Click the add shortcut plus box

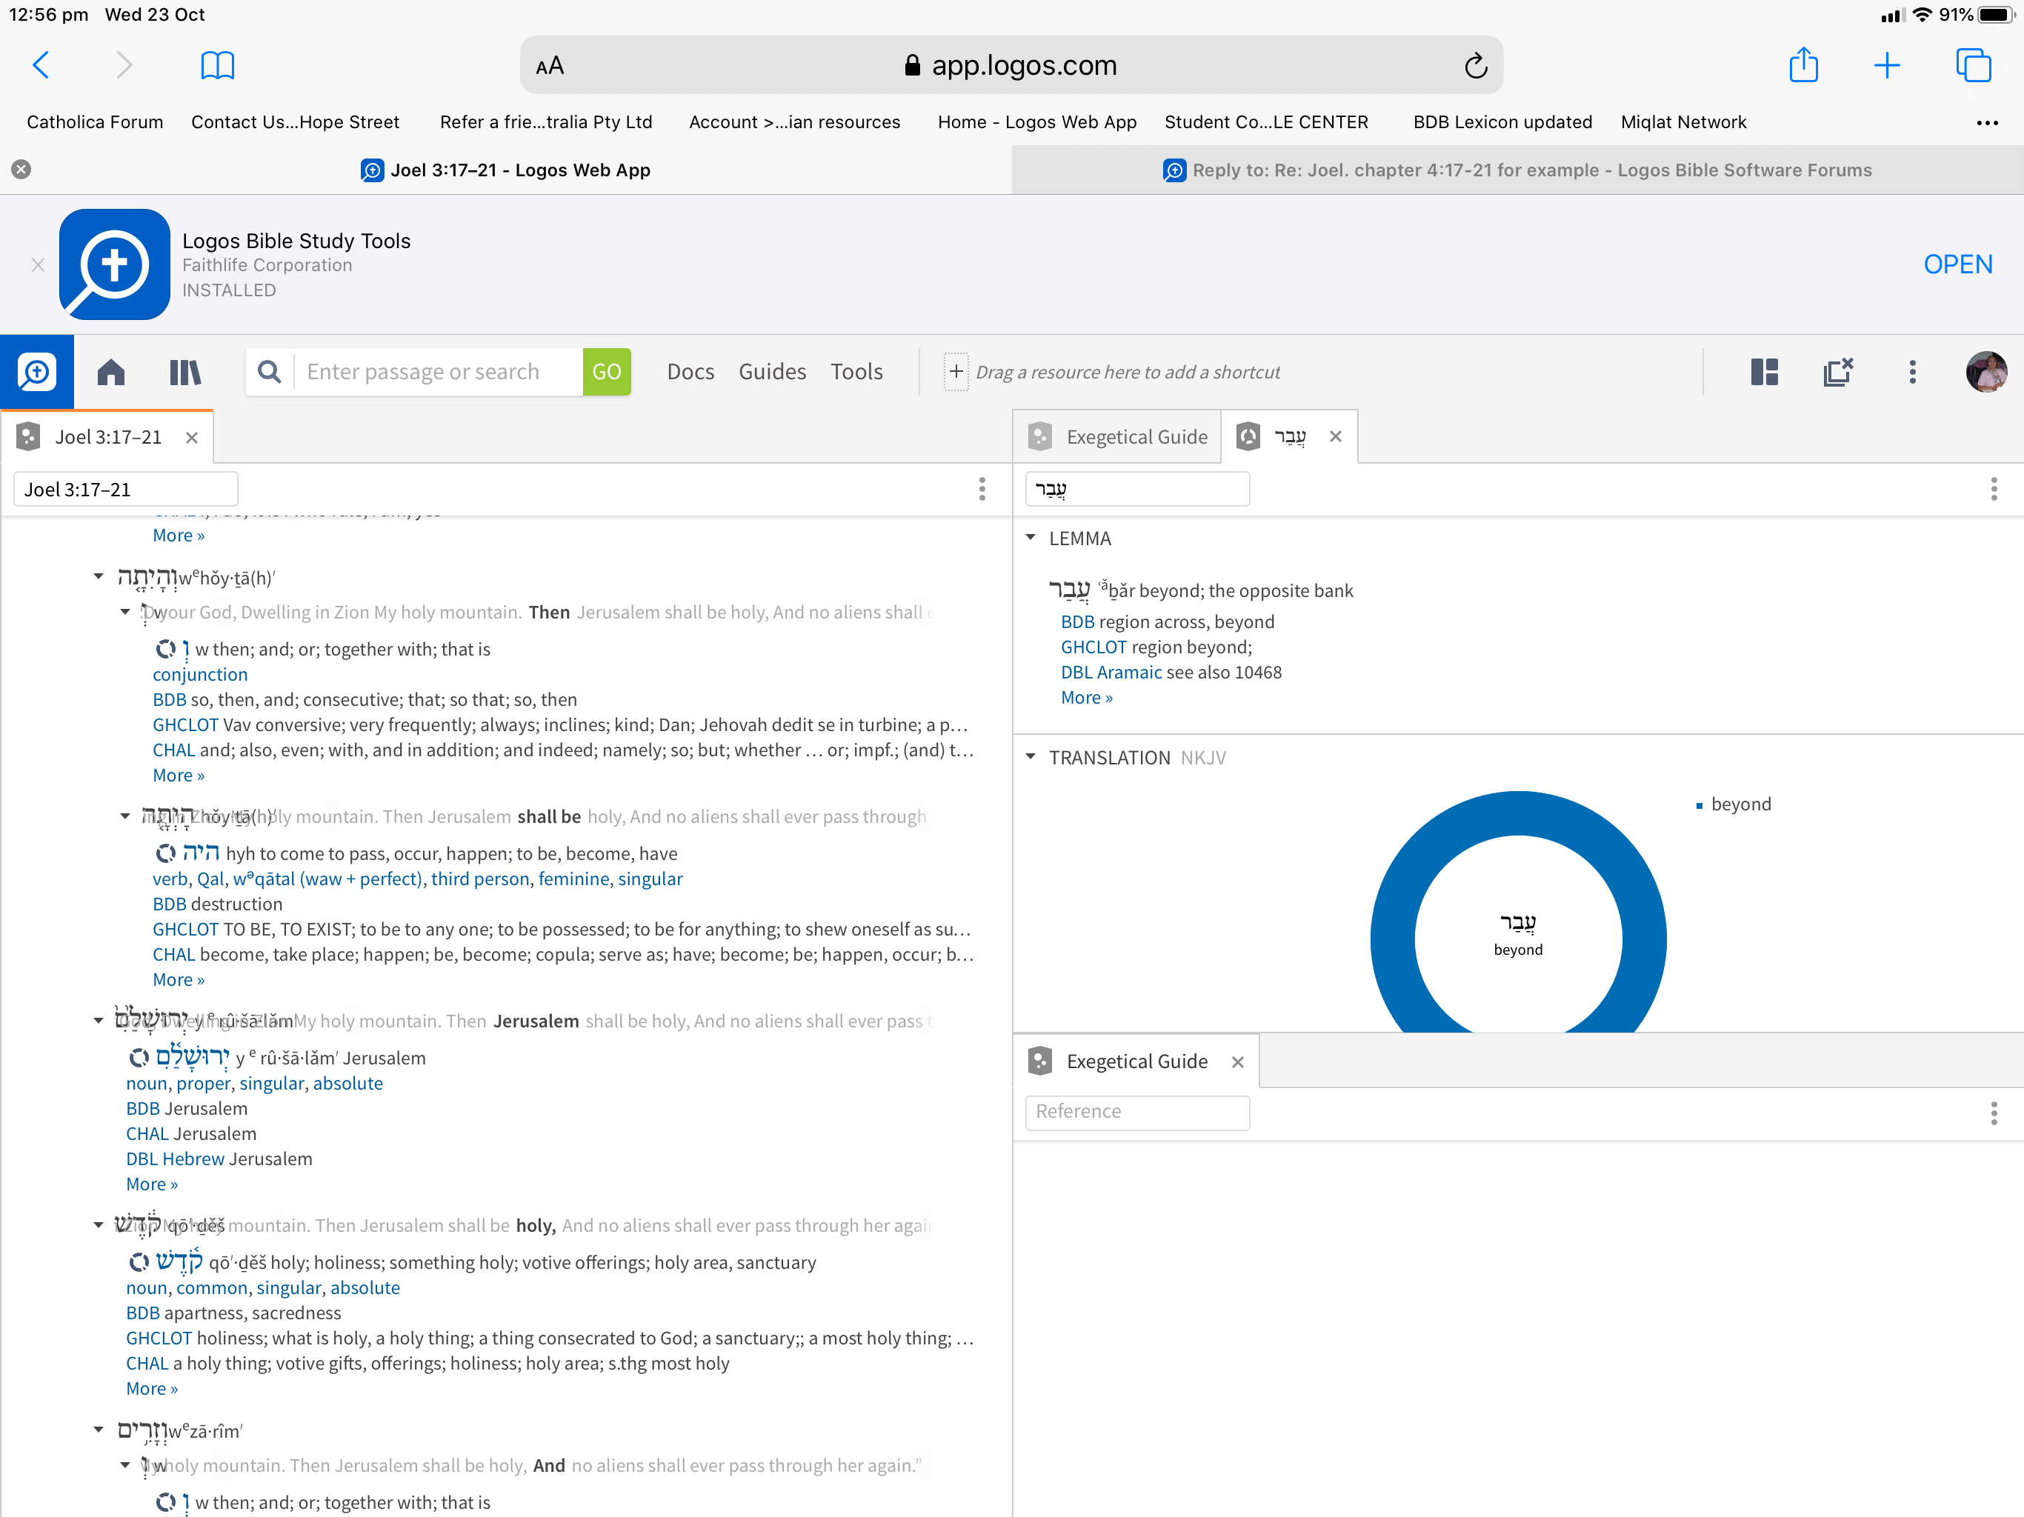[x=955, y=372]
